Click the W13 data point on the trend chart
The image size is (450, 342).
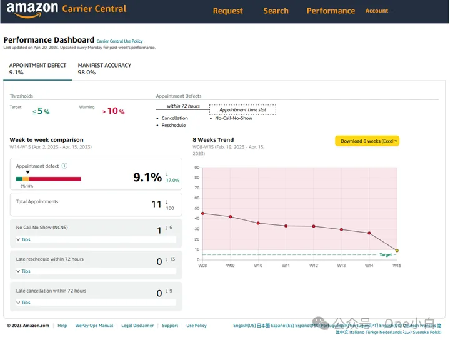click(x=341, y=229)
